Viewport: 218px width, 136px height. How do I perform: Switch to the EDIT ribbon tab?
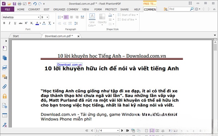tap(47, 9)
